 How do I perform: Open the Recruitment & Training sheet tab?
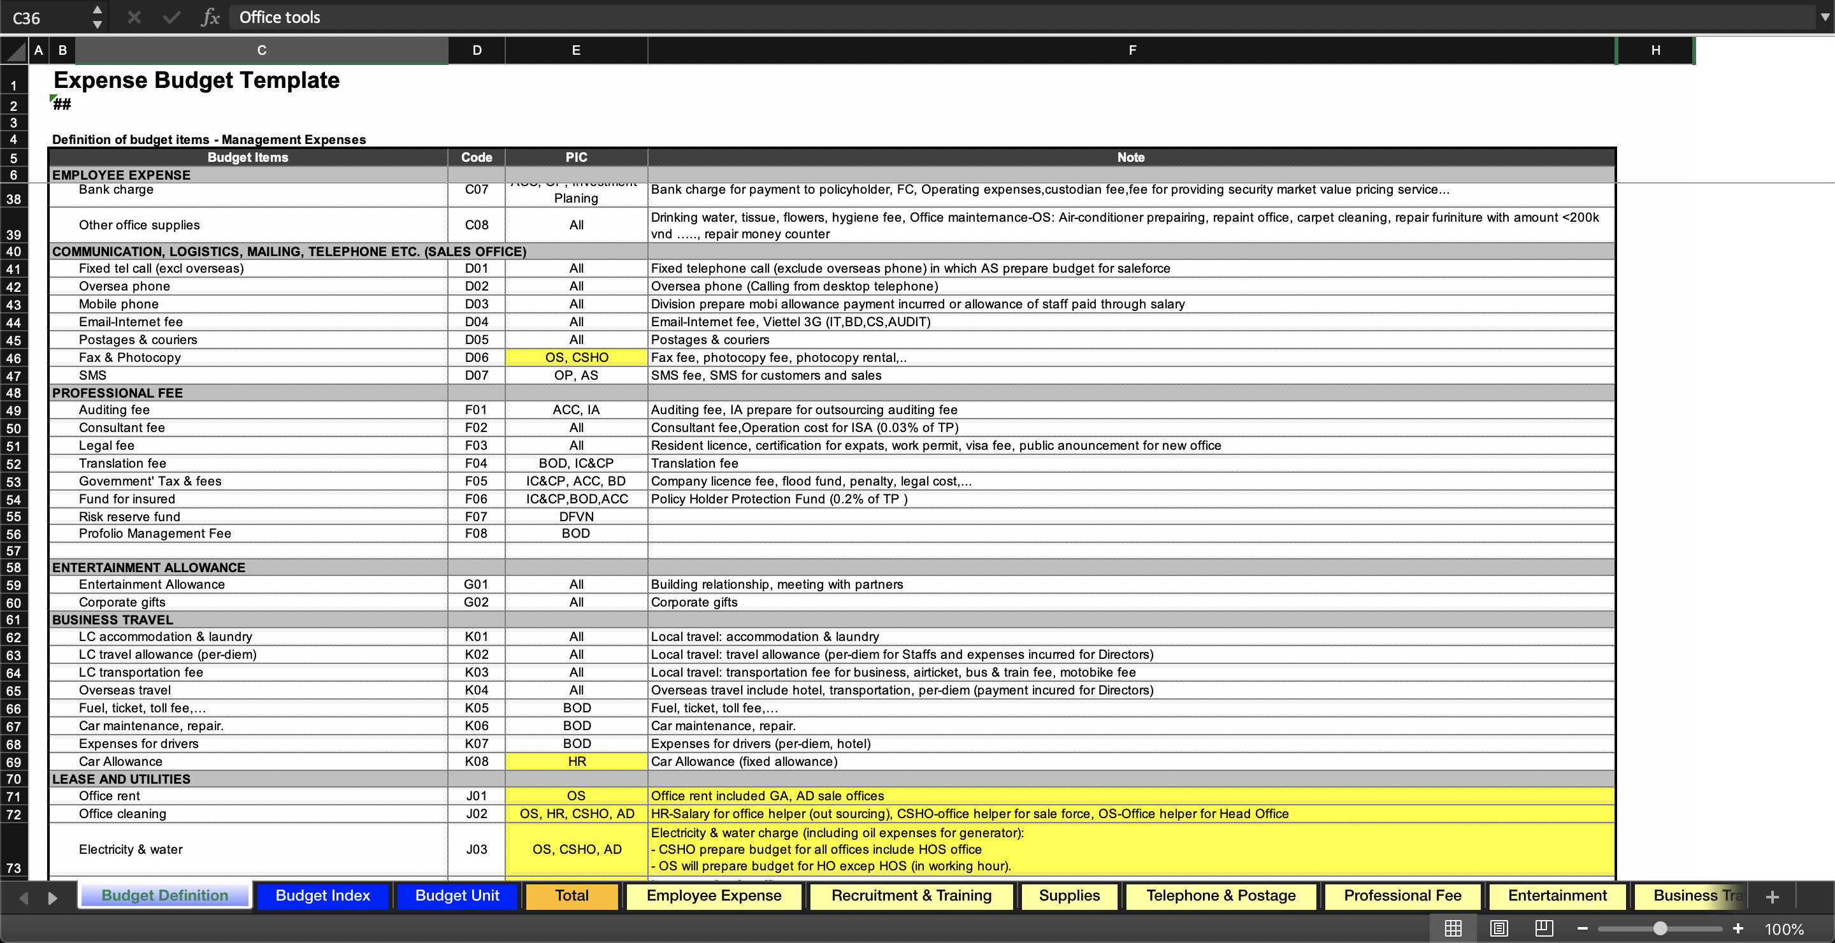pos(911,896)
